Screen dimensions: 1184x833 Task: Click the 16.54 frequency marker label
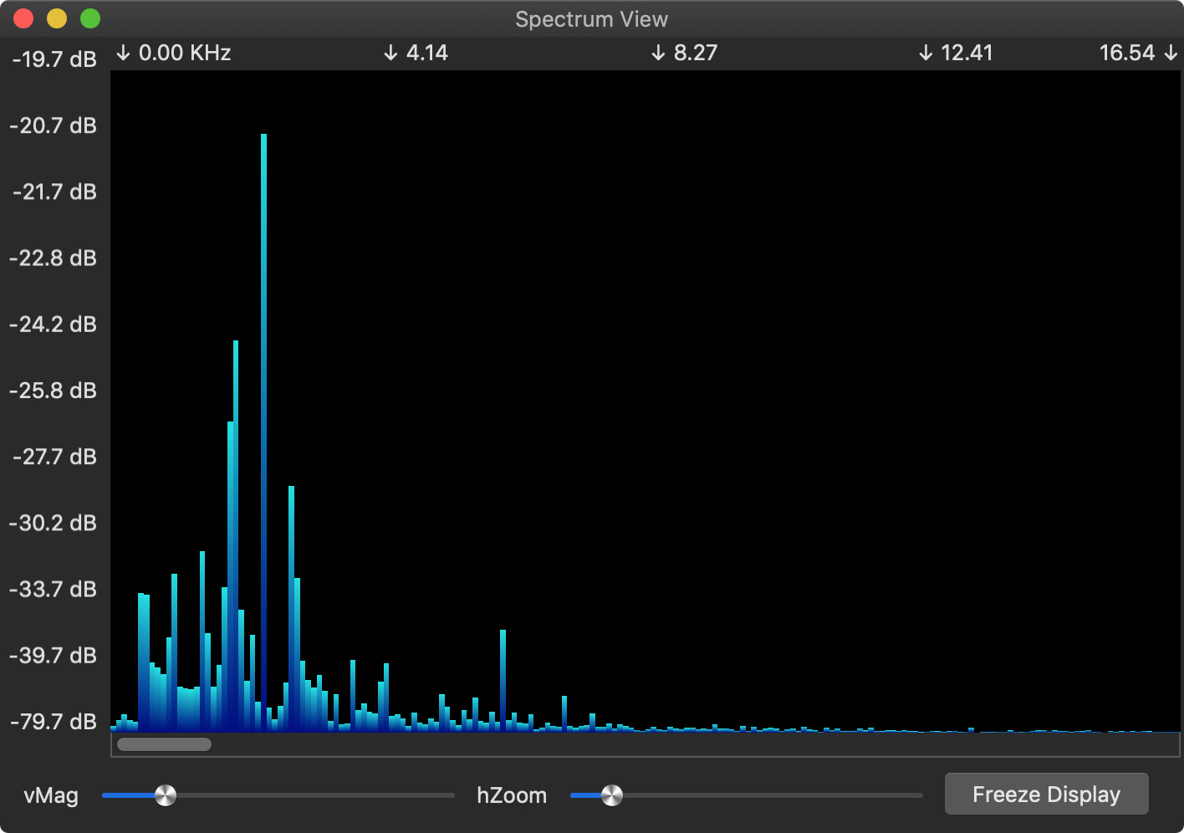click(x=1138, y=53)
